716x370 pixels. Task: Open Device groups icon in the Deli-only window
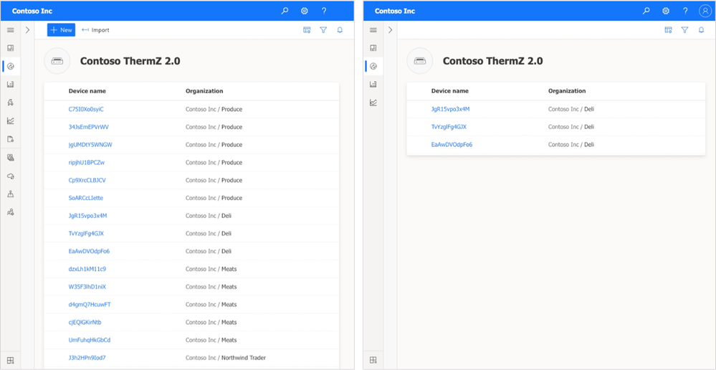coord(373,85)
